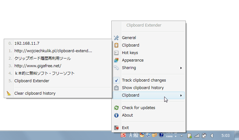This screenshot has width=239, height=140.
Task: Click the KANA indicator in language bar
Action: 169,137
